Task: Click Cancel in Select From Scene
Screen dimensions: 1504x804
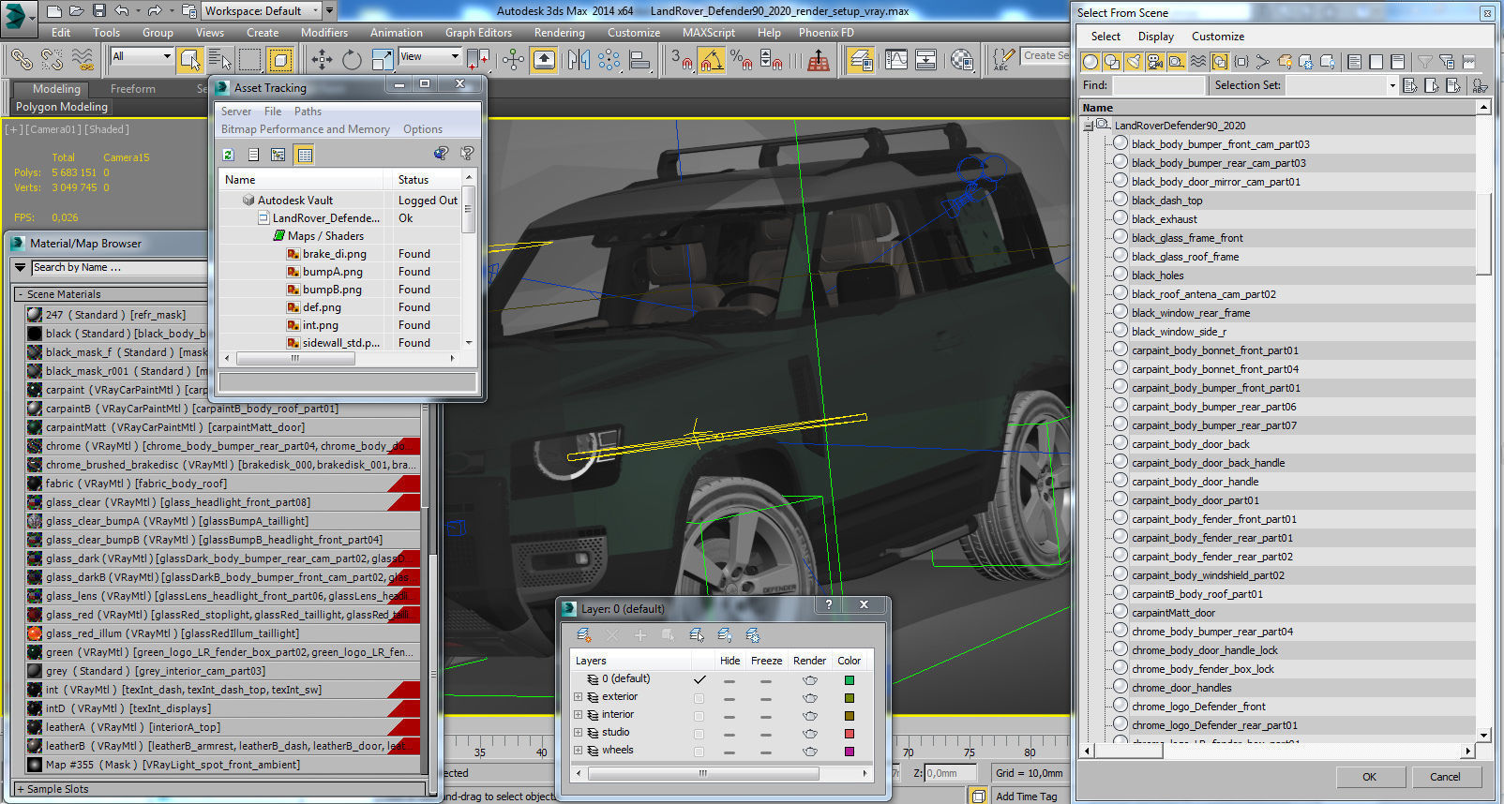Action: click(x=1445, y=777)
